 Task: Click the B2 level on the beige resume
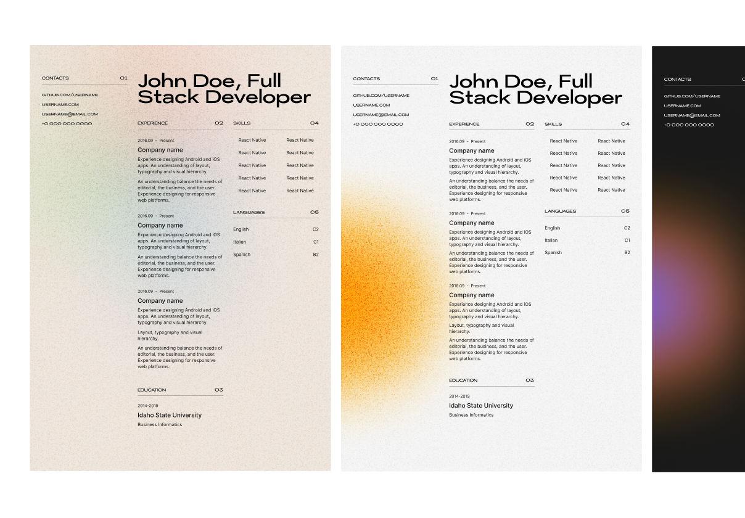click(x=316, y=255)
